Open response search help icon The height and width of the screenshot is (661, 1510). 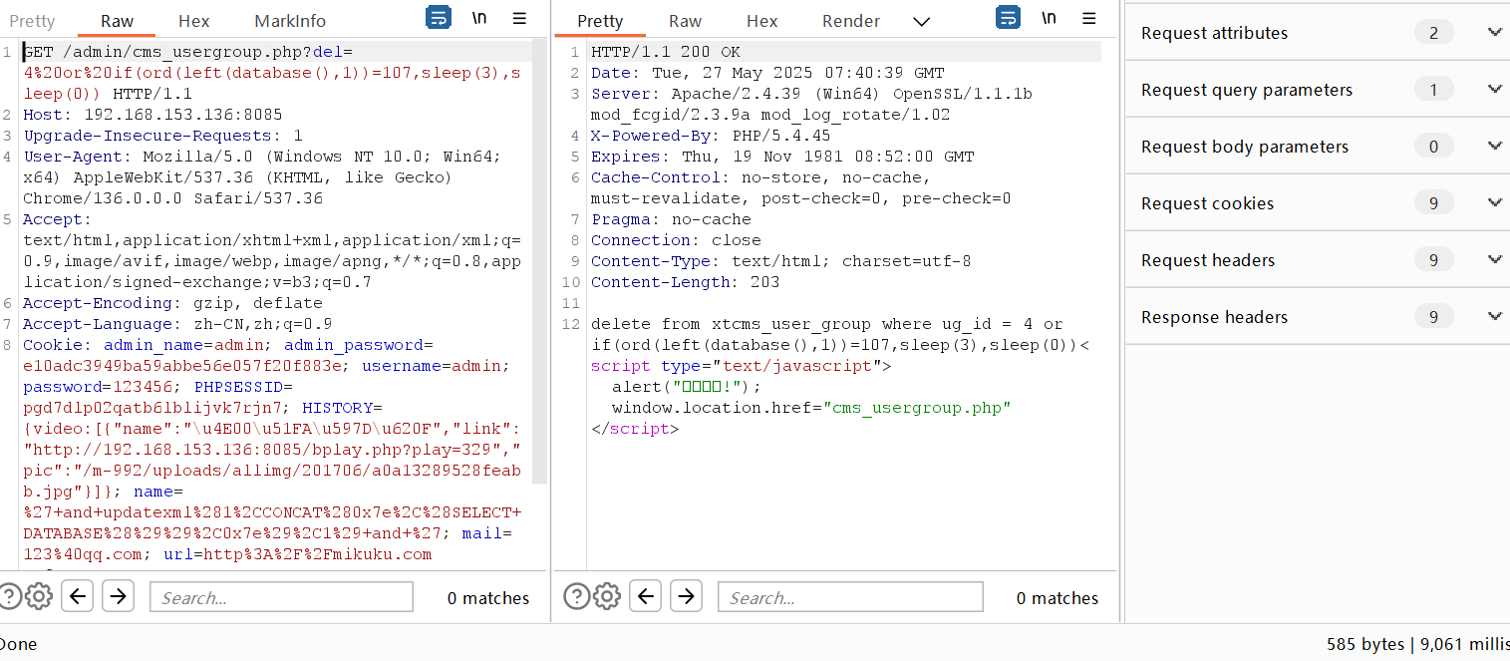576,596
